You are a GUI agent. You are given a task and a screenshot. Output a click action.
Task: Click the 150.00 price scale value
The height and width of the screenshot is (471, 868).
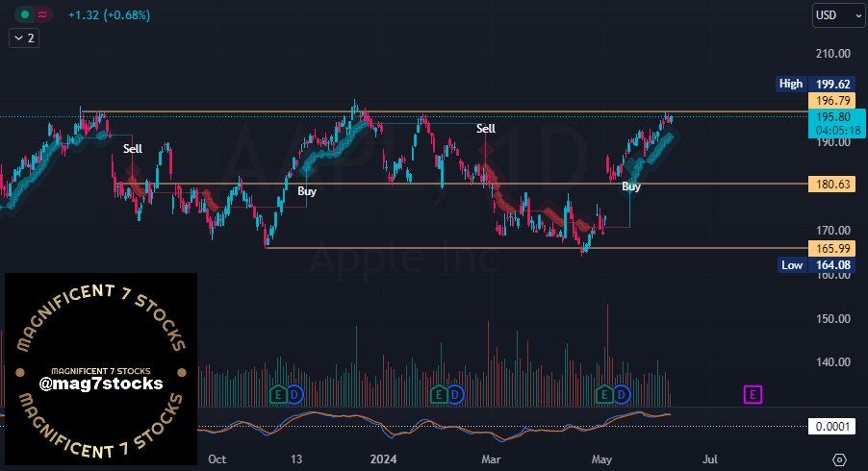click(832, 319)
